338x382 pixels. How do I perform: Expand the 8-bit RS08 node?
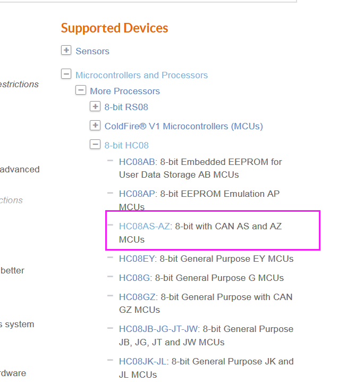pos(95,106)
